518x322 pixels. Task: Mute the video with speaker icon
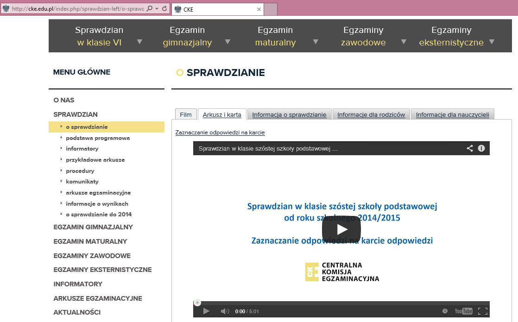point(225,311)
